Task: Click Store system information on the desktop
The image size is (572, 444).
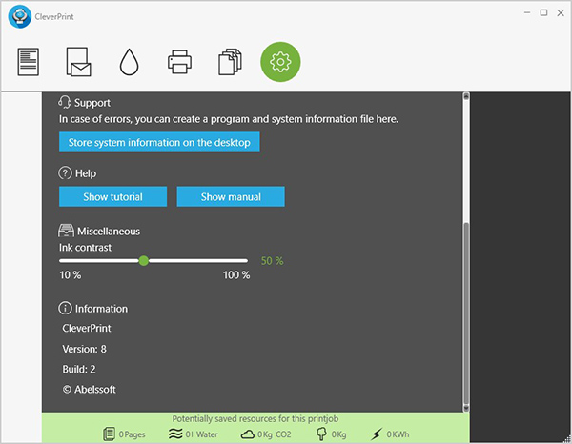Action: pos(159,142)
